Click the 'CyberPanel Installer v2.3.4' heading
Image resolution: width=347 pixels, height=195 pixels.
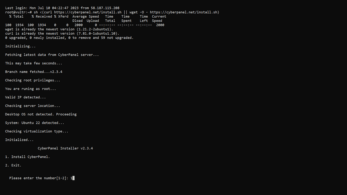pos(65,148)
